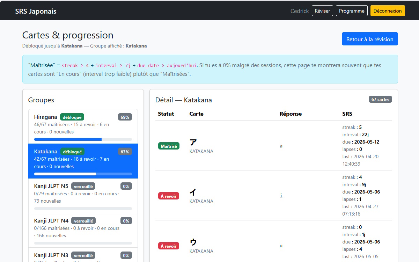Open the Réviser page
This screenshot has height=262, width=419.
click(x=322, y=11)
